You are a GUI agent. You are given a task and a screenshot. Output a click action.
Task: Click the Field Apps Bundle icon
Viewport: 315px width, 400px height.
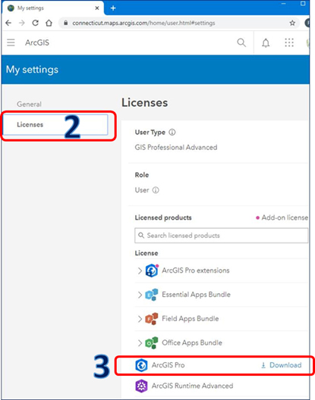click(152, 319)
